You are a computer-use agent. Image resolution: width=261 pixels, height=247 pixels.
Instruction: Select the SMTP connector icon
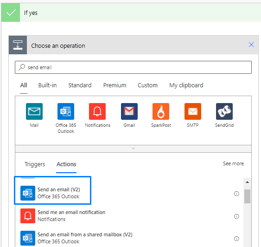(193, 111)
